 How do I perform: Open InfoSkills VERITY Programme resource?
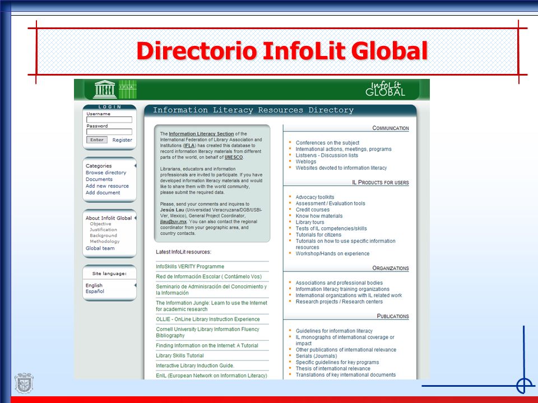click(x=190, y=266)
